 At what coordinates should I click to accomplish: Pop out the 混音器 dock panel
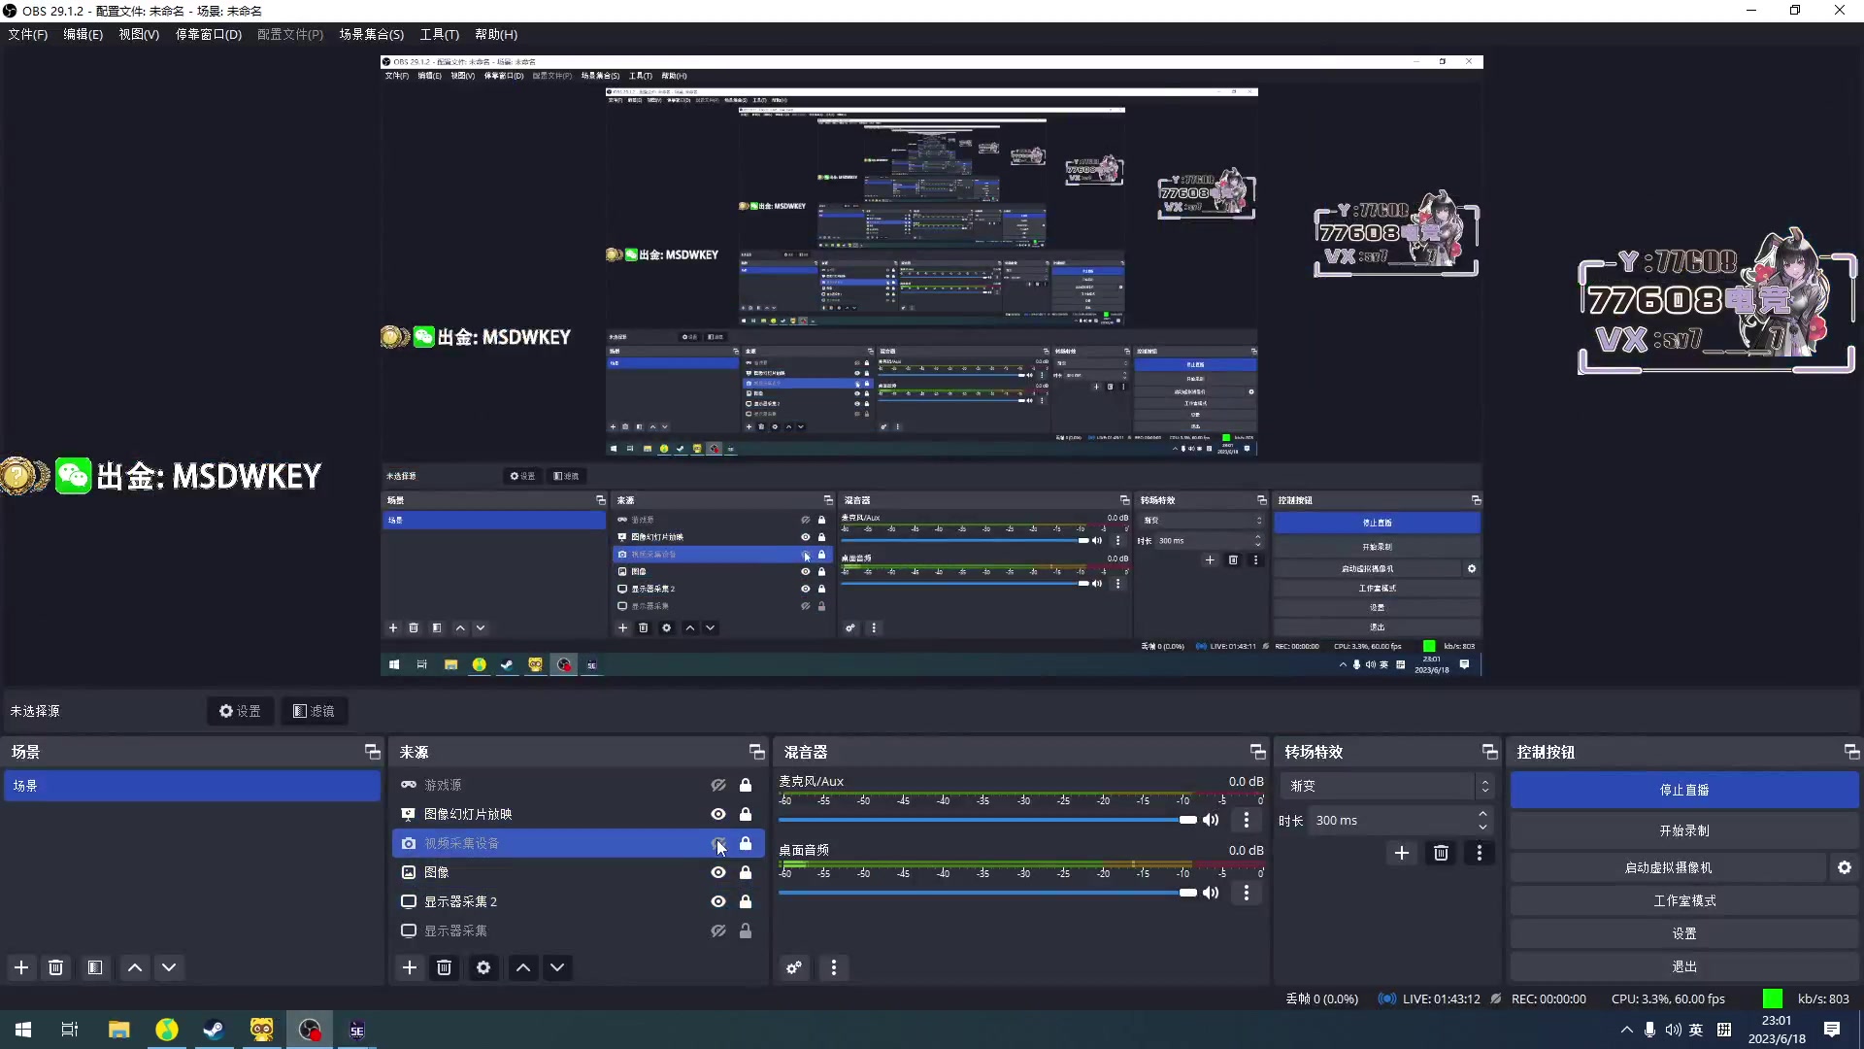point(1257,752)
